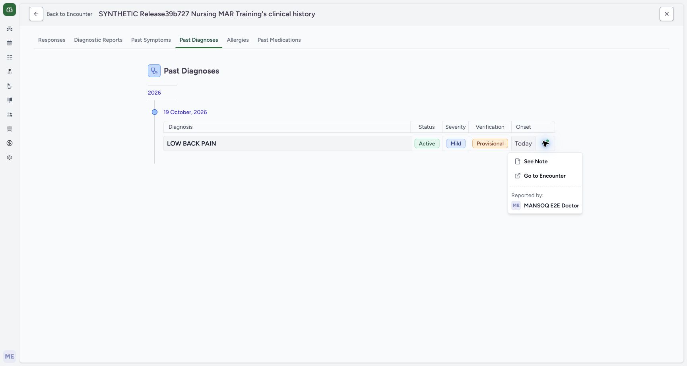Open the microscope lab icon in sidebar
The image size is (687, 366).
10,86
